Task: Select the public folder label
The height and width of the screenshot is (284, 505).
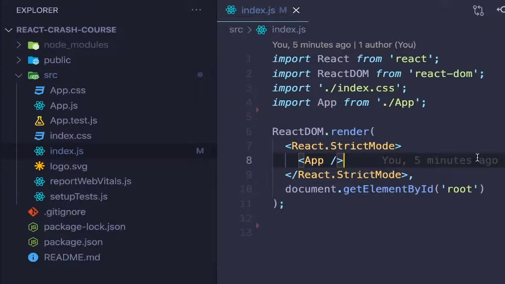Action: 57,60
